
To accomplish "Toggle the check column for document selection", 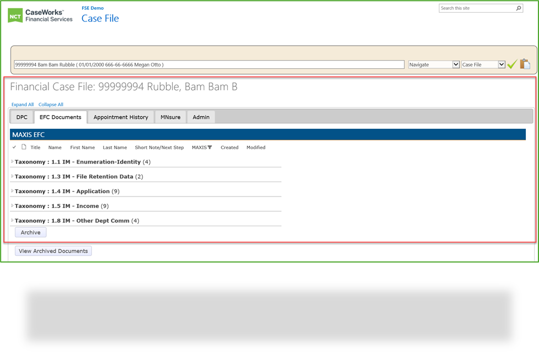I will (x=15, y=147).
